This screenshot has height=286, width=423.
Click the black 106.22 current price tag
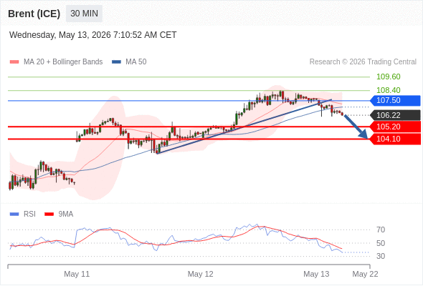395,115
